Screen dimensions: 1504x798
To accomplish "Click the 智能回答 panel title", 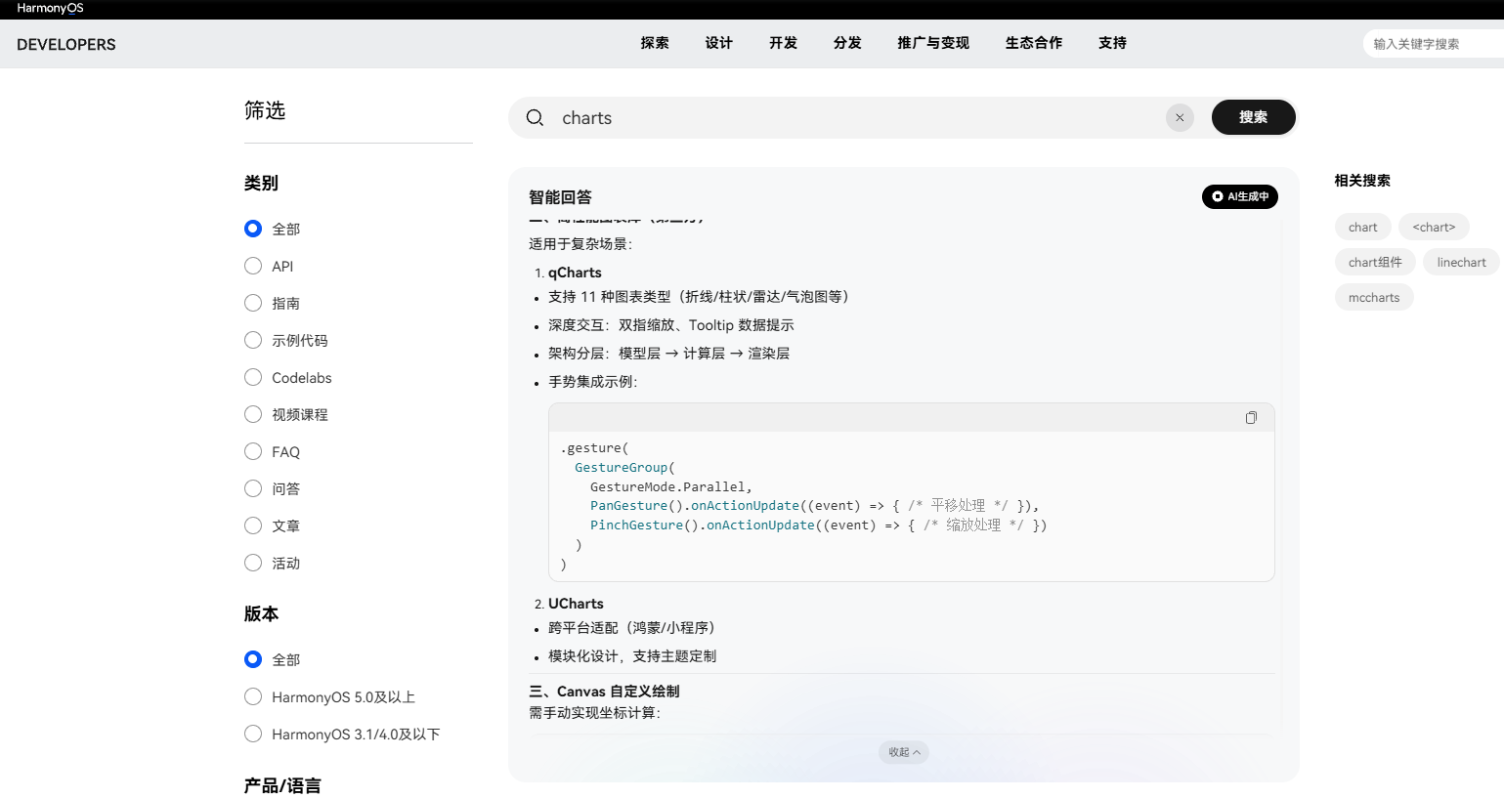I will click(x=560, y=197).
